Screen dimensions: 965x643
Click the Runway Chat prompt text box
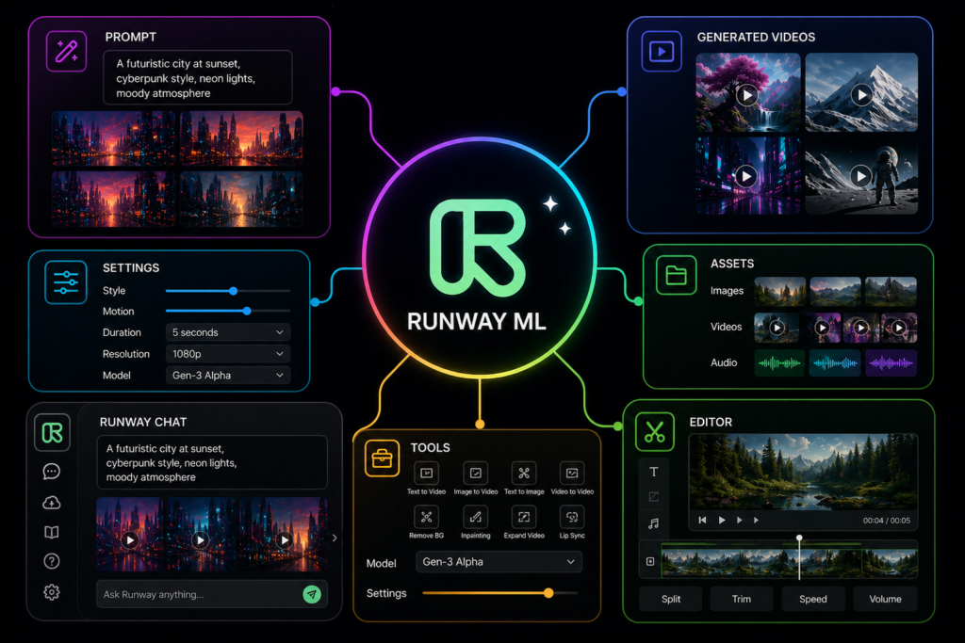[212, 462]
